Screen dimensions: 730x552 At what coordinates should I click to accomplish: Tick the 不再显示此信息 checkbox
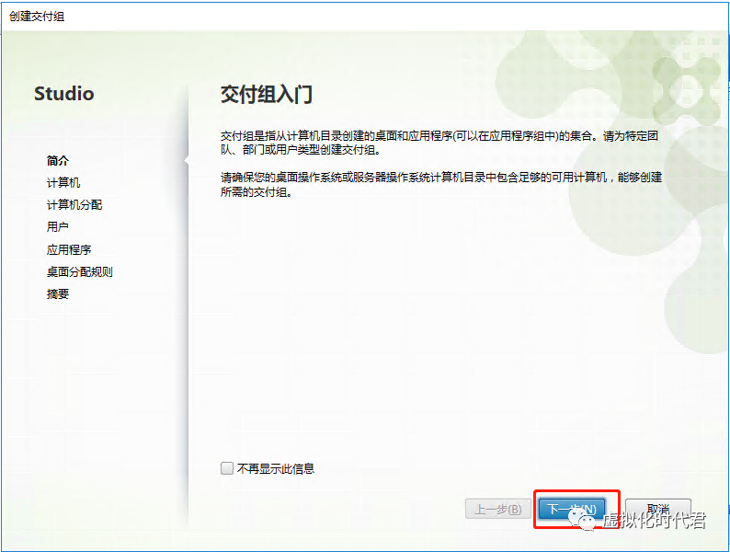point(227,468)
